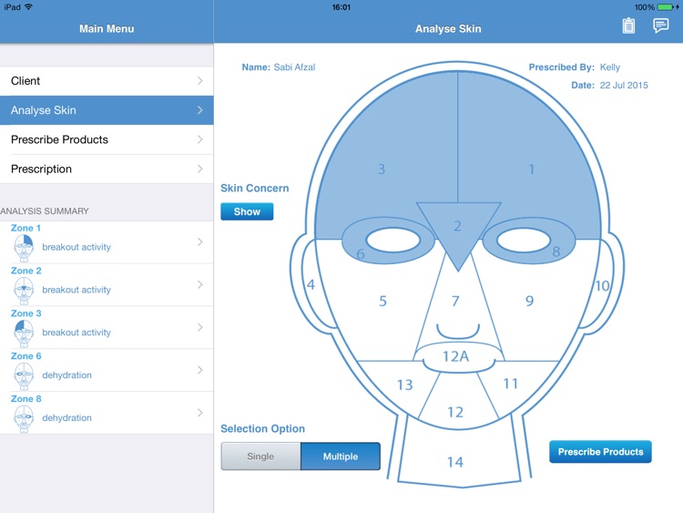Screen dimensions: 683x513
Task: Tap Zone 8 heading in analysis summary
Action: pos(26,399)
